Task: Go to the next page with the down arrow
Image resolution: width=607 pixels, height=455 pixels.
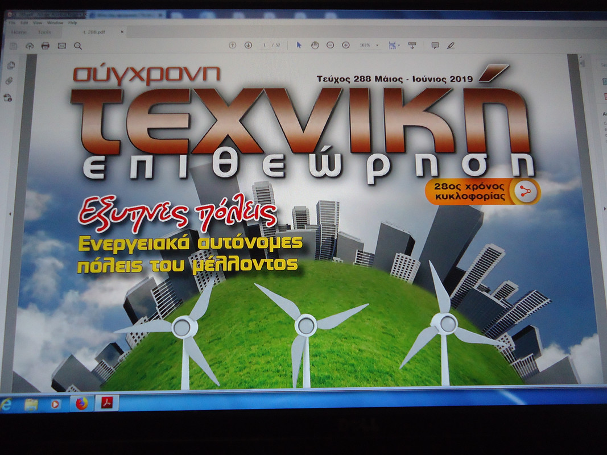Action: [x=248, y=45]
